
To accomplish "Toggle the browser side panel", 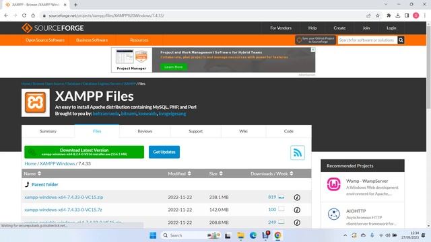I will (407, 15).
